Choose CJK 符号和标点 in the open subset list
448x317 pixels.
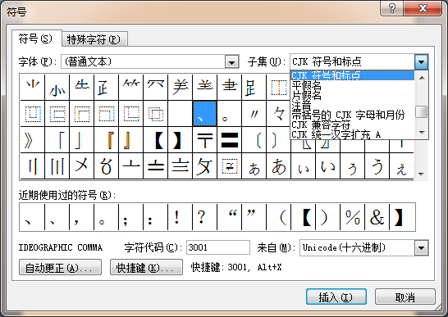352,75
